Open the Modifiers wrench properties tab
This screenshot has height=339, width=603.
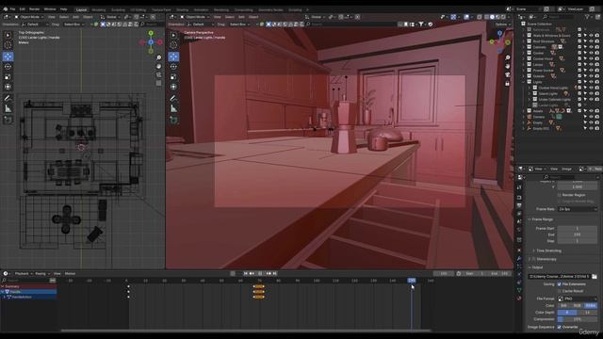(519, 258)
